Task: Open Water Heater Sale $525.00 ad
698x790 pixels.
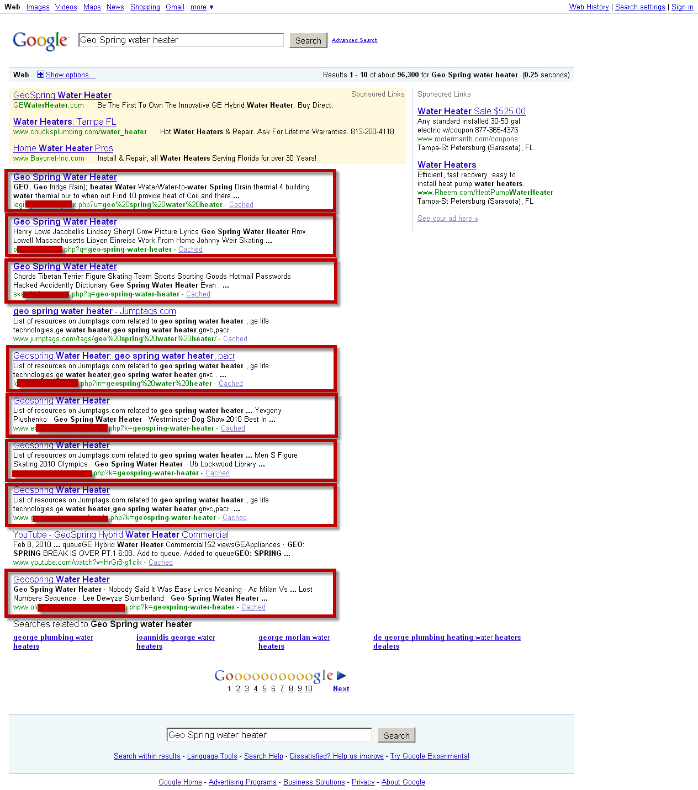Action: (x=472, y=112)
